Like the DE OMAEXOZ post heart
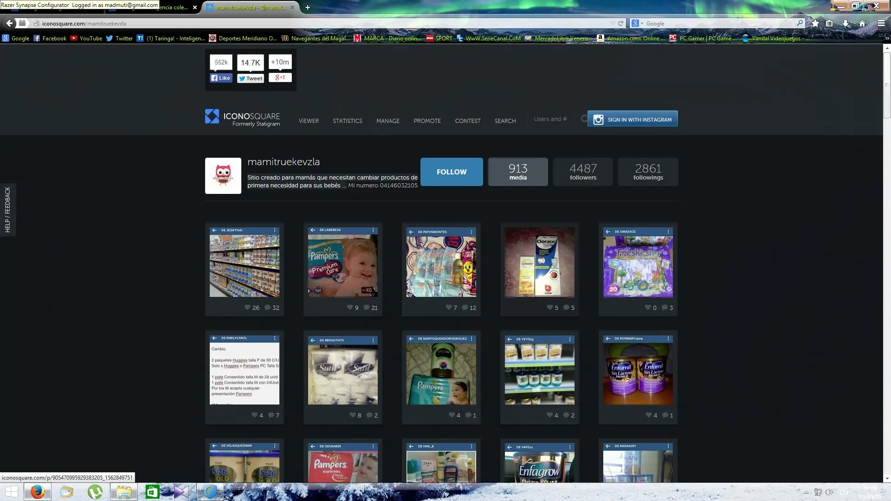Screen dimensions: 891x501 648,307
